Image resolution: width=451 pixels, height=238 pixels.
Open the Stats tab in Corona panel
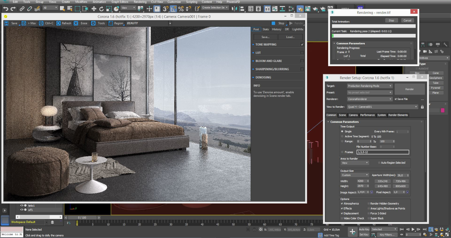[x=266, y=29]
